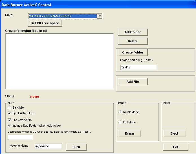Choose Full Mode erase option
This screenshot has width=196, height=154.
(x=120, y=122)
